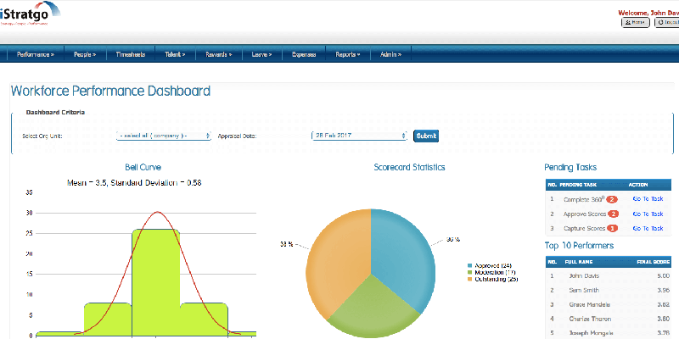679x339 pixels.
Task: Click the red badge on Capture Scores
Action: 612,228
